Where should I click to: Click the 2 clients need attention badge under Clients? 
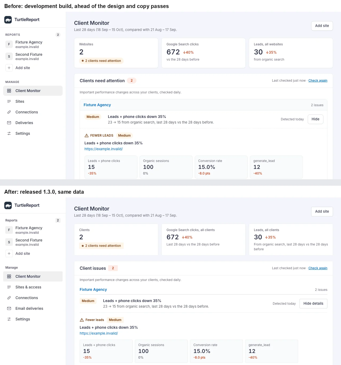pyautogui.click(x=101, y=246)
